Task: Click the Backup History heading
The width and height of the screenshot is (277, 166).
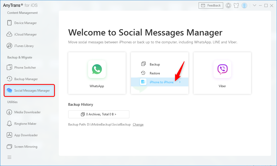Action: click(x=80, y=104)
